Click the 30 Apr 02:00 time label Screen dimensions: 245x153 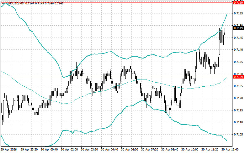[69, 150]
